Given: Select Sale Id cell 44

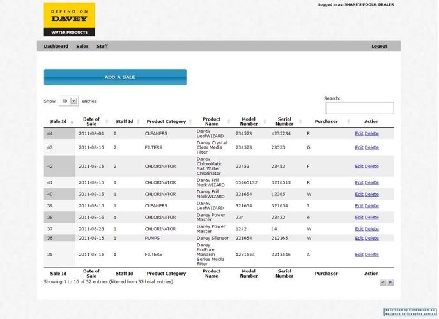Looking at the screenshot, I should pos(59,133).
